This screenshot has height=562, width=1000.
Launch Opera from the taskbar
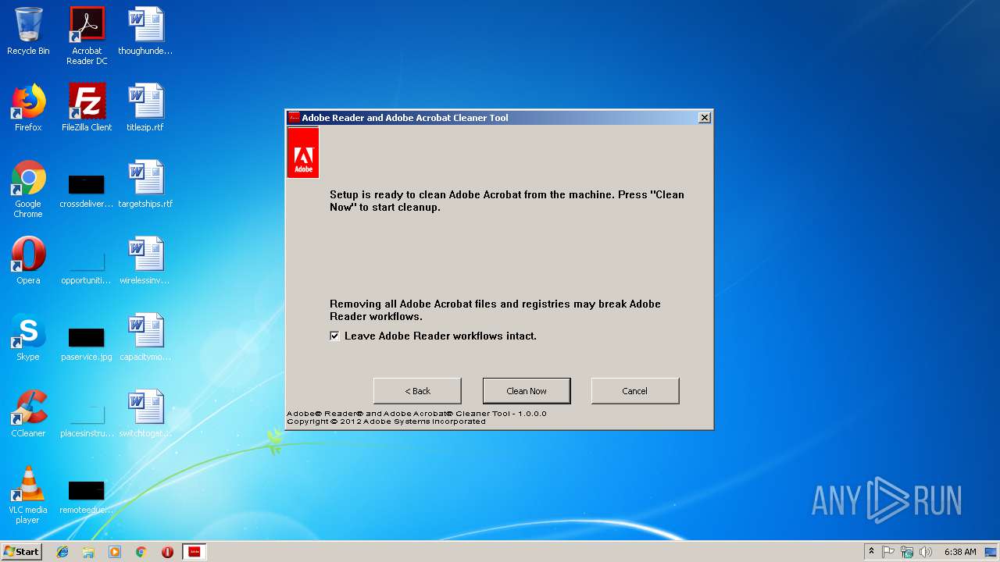click(x=167, y=552)
